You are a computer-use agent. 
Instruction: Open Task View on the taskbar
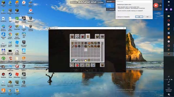point(169,5)
